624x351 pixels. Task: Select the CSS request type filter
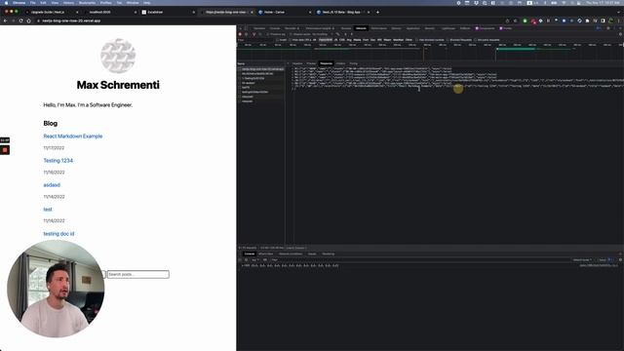[342, 40]
